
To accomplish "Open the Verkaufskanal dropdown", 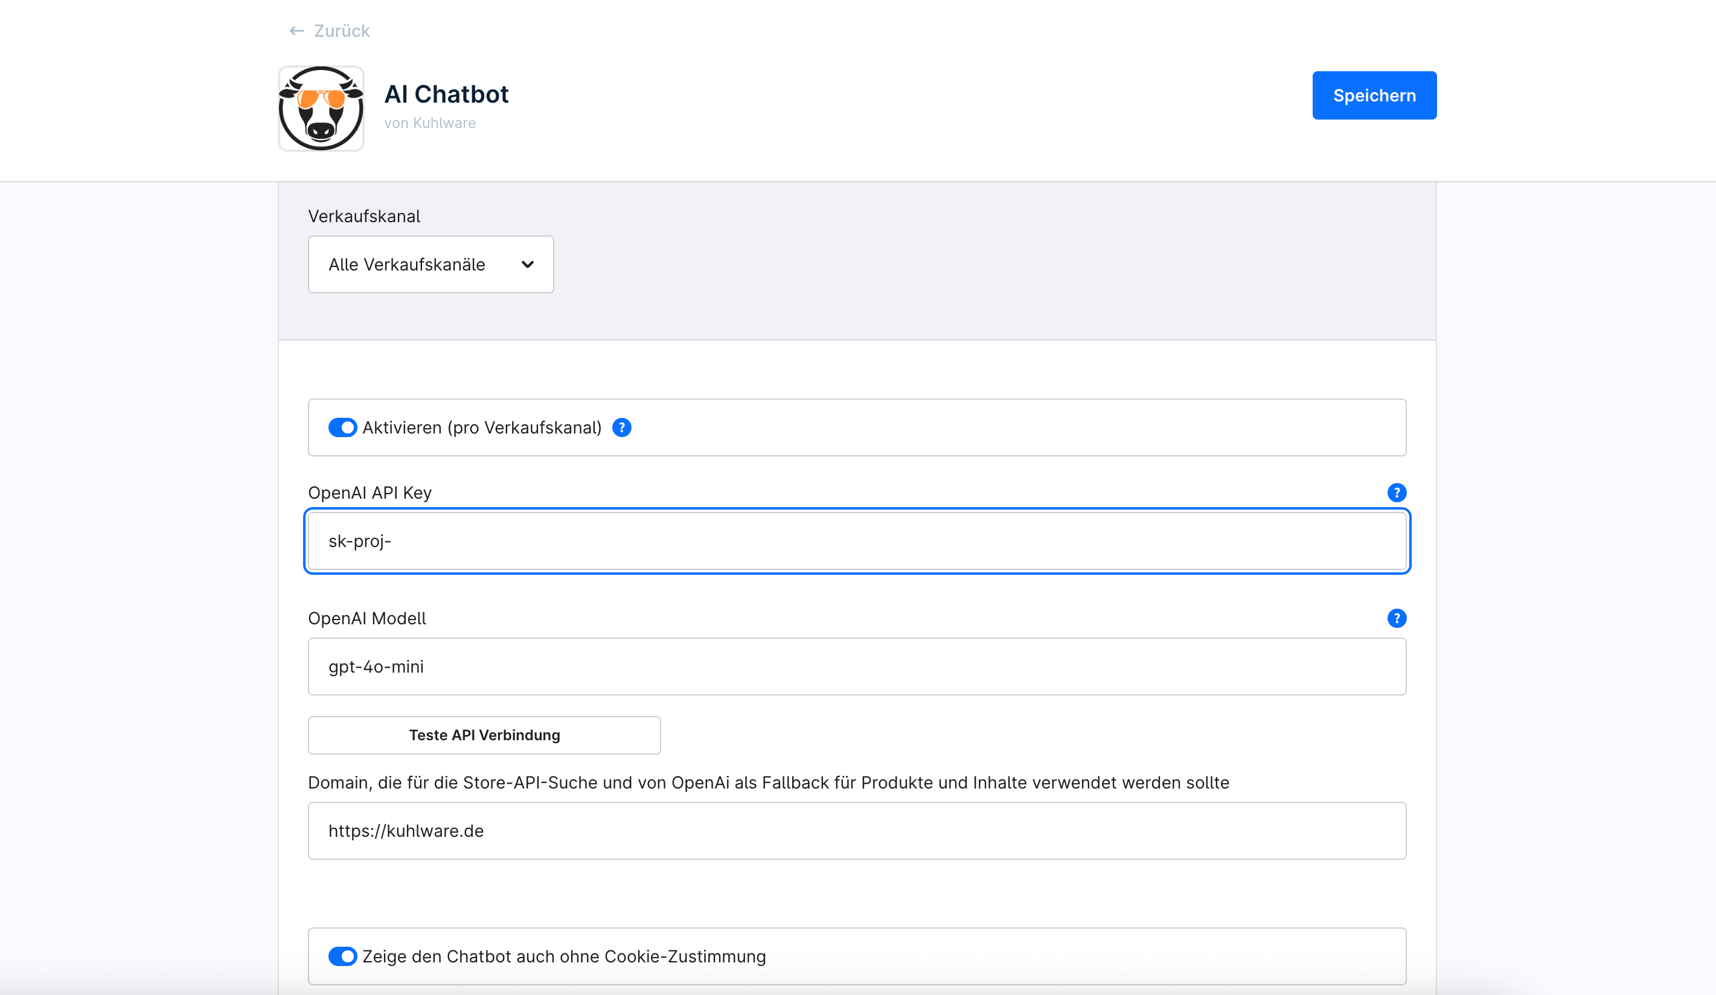I will 430,265.
